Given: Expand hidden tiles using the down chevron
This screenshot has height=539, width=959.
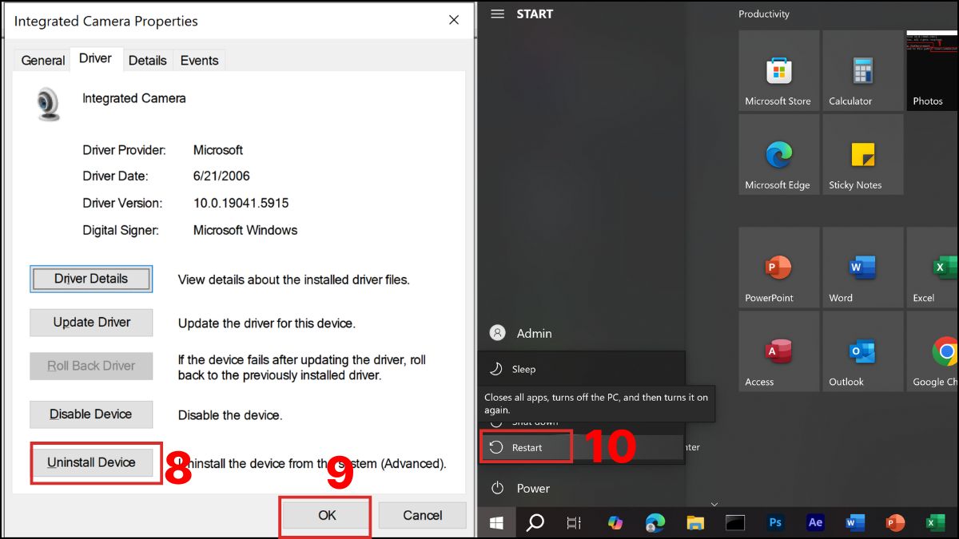Looking at the screenshot, I should [x=714, y=504].
